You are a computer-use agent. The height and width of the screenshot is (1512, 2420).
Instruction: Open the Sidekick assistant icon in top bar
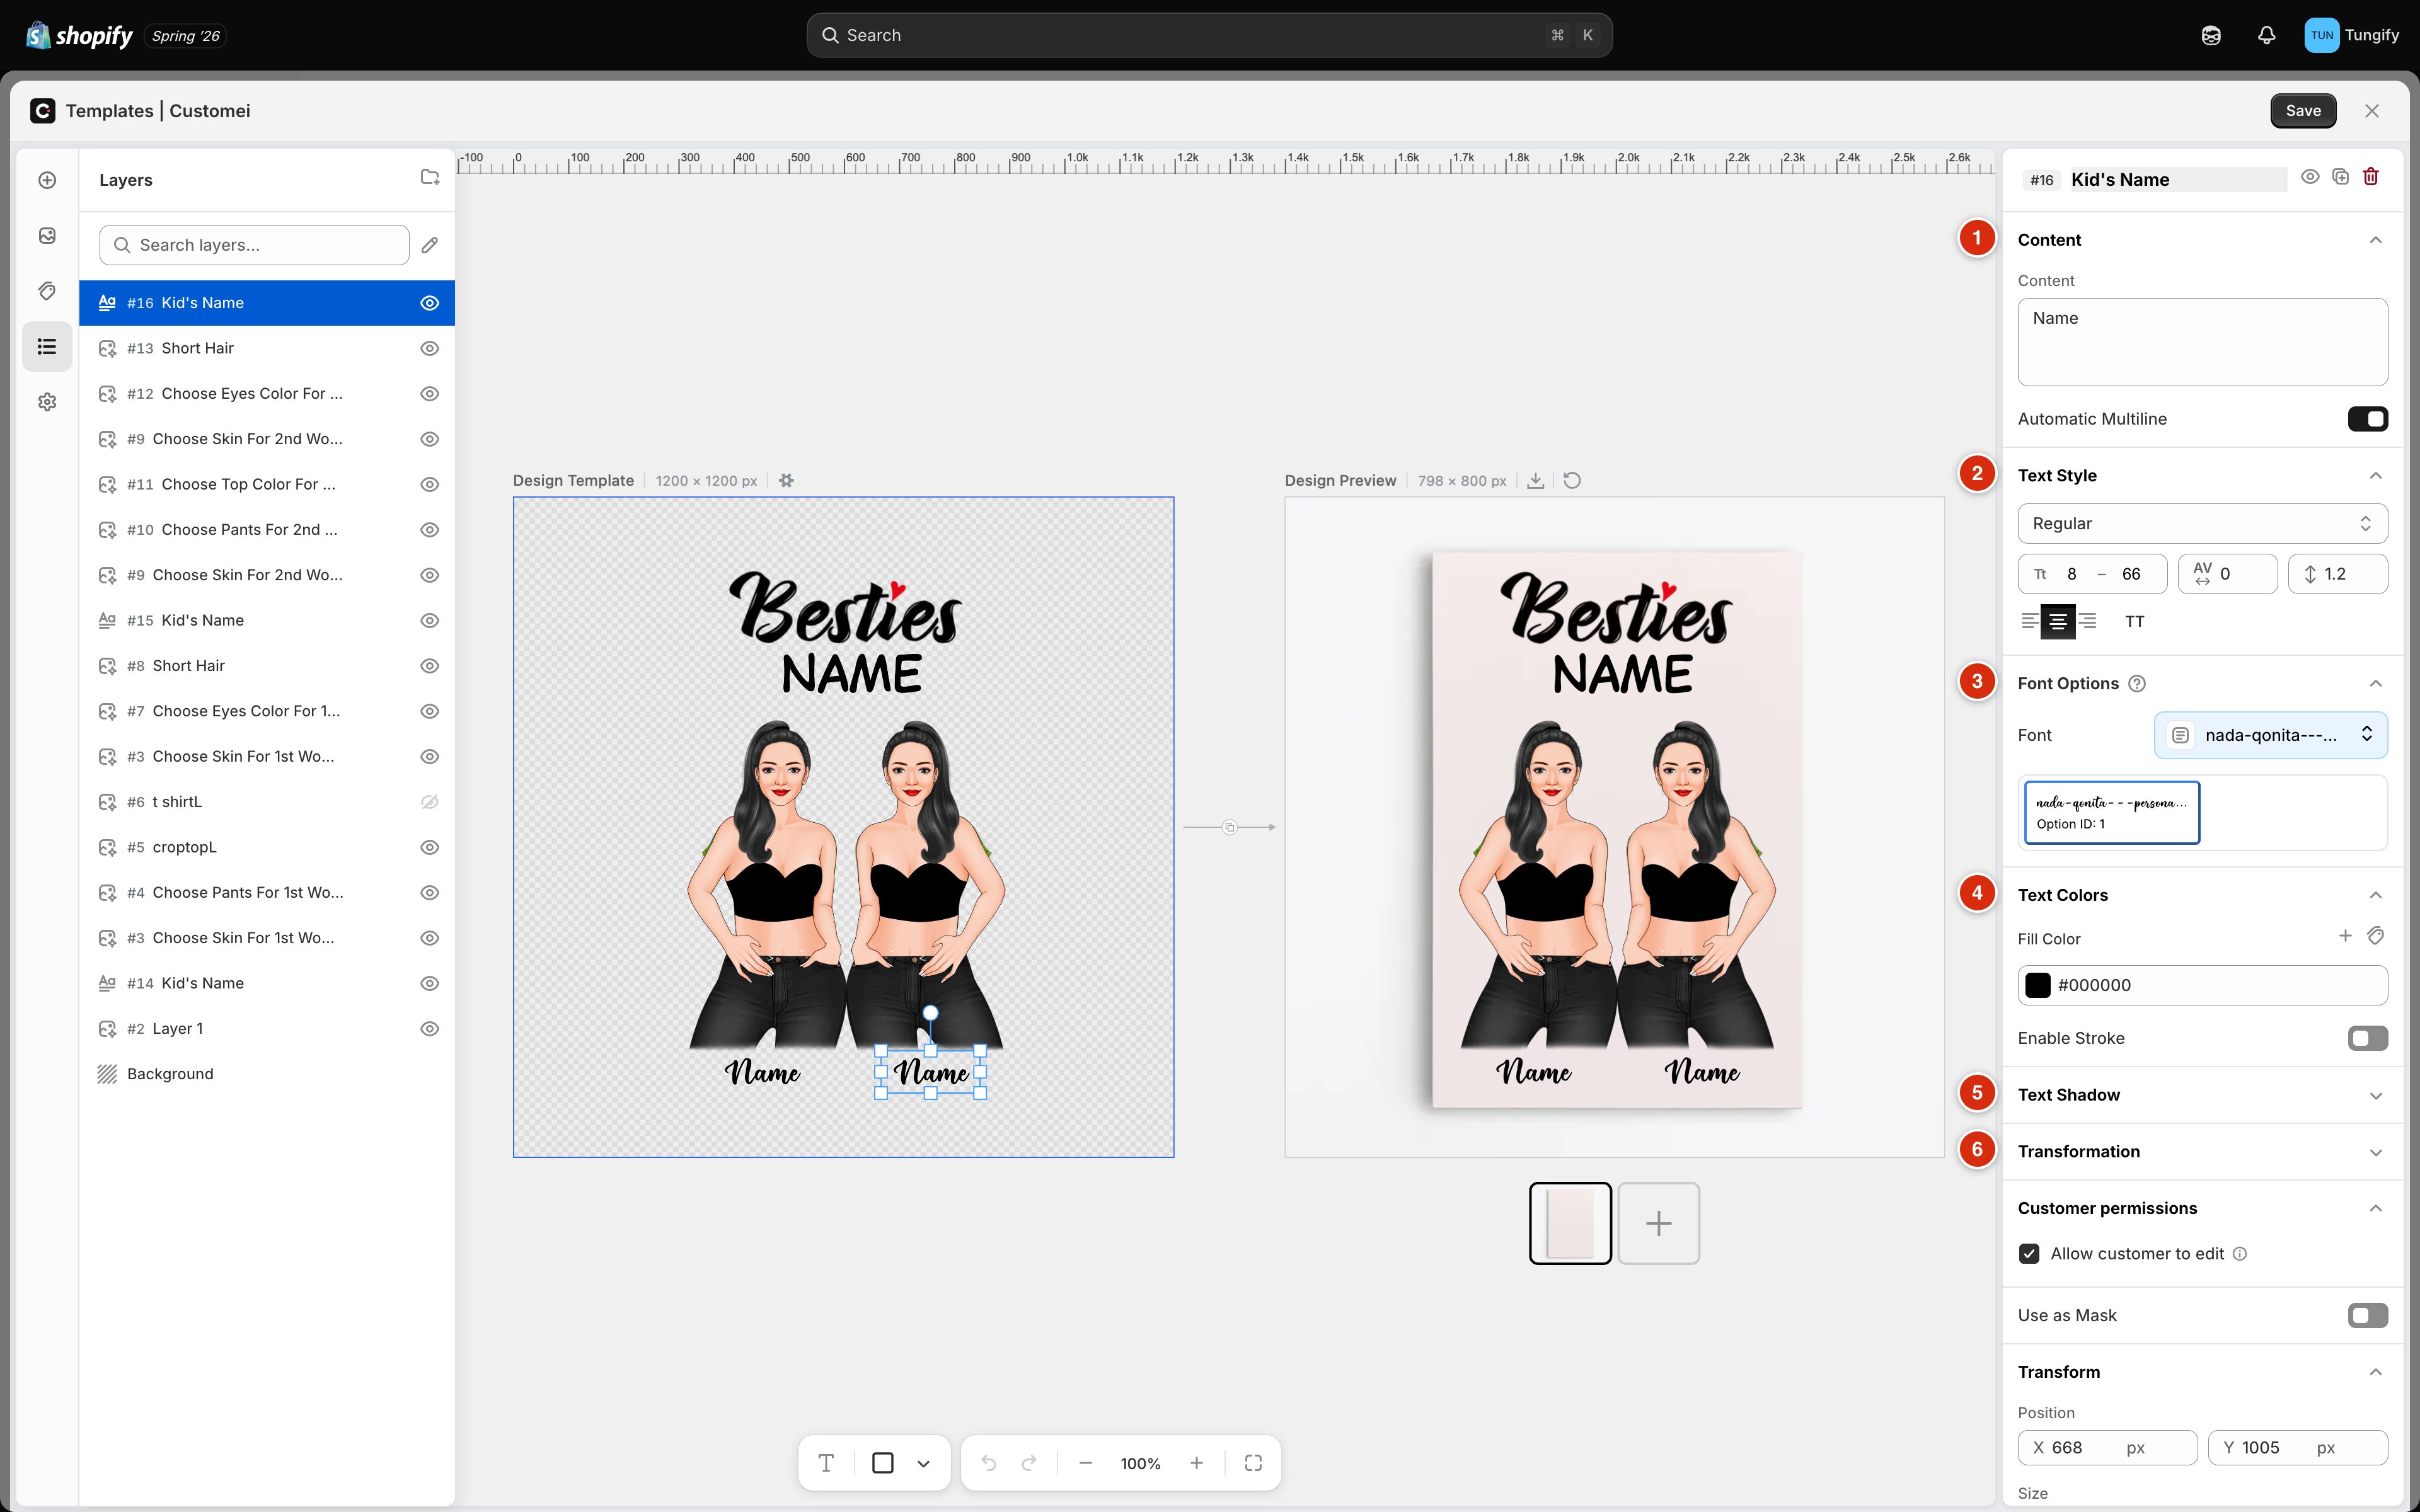pos(2211,35)
